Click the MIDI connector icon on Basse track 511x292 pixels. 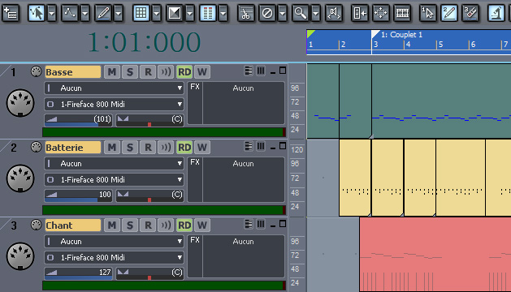20,104
